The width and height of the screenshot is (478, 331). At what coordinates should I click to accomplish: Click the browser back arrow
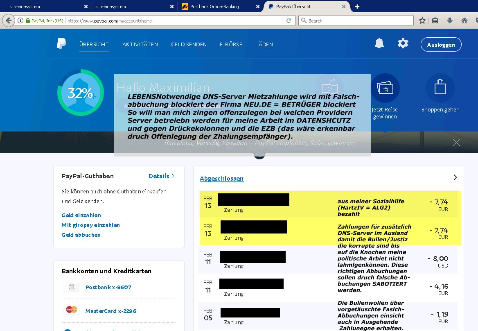(9, 21)
